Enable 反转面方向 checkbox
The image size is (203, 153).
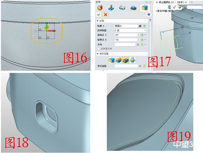[99, 49]
